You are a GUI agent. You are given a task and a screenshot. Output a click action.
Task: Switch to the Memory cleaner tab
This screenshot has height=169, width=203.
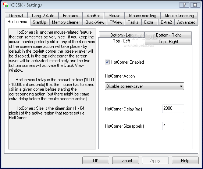(x=66, y=22)
